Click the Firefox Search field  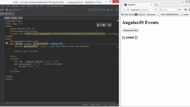(x=167, y=10)
